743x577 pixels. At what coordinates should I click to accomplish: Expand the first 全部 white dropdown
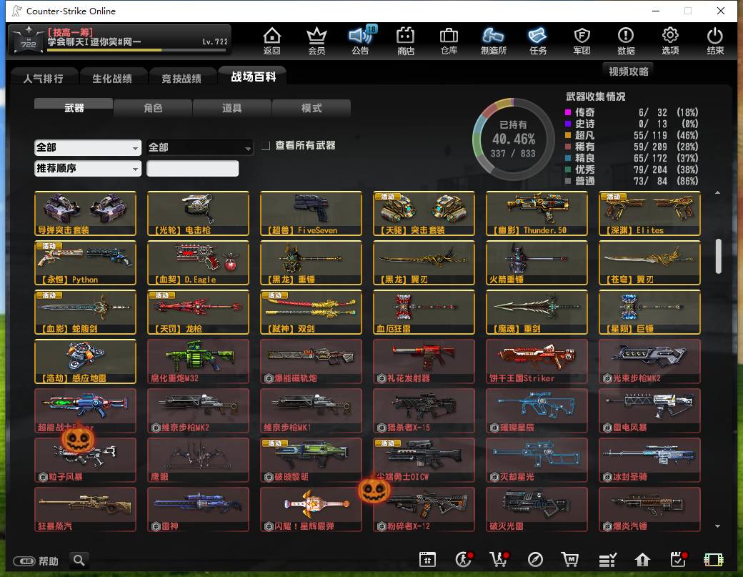pos(88,147)
